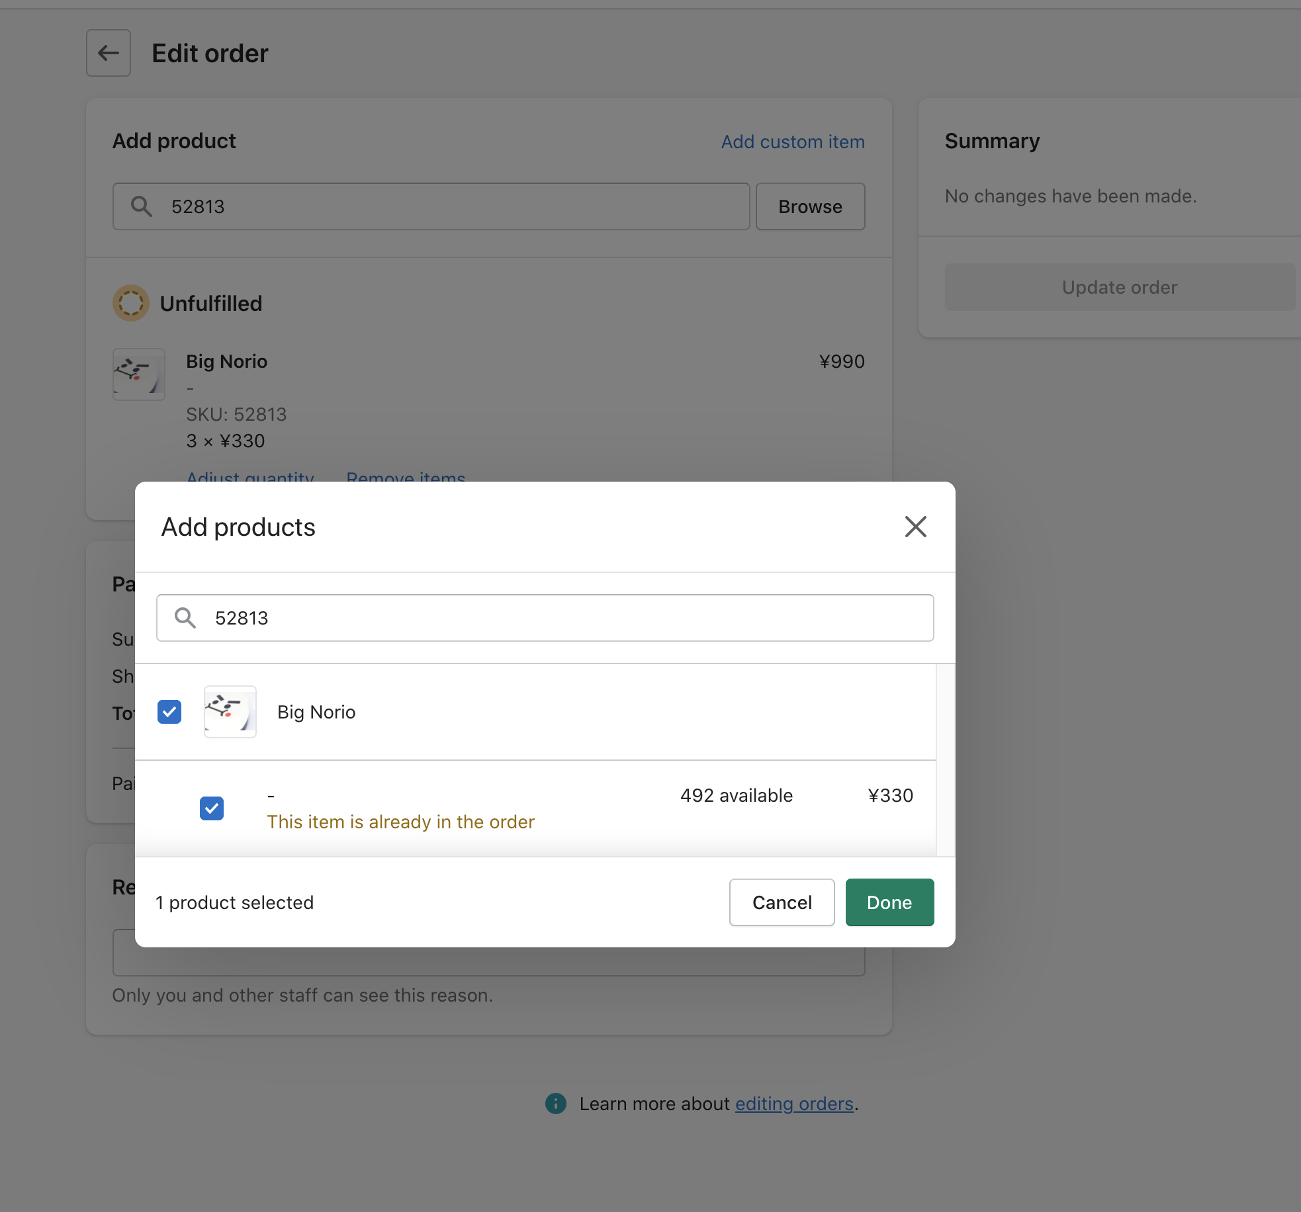Click the search icon in Add product field
Screen dimensions: 1301x1212
point(141,206)
